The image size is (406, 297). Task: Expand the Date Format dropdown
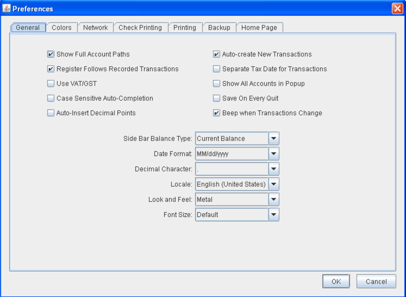(x=273, y=154)
